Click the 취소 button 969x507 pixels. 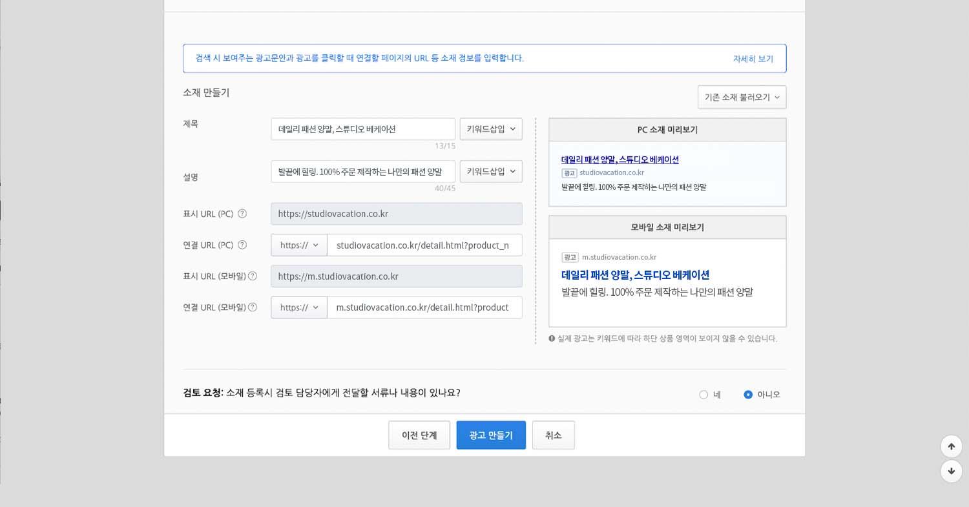(553, 435)
